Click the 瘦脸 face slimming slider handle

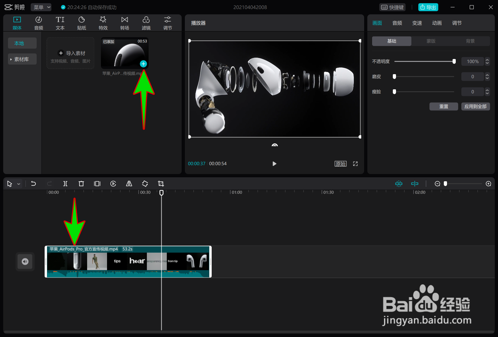coord(394,92)
